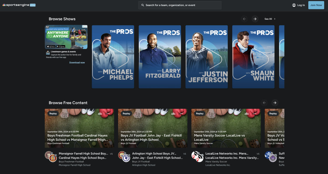Open the Anywhere to Anyone ad banner
Viewport: 328px width, 174px height.
[66, 37]
